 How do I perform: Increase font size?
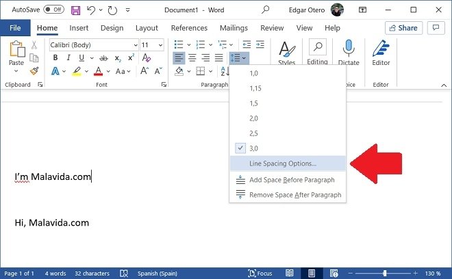tap(145, 71)
